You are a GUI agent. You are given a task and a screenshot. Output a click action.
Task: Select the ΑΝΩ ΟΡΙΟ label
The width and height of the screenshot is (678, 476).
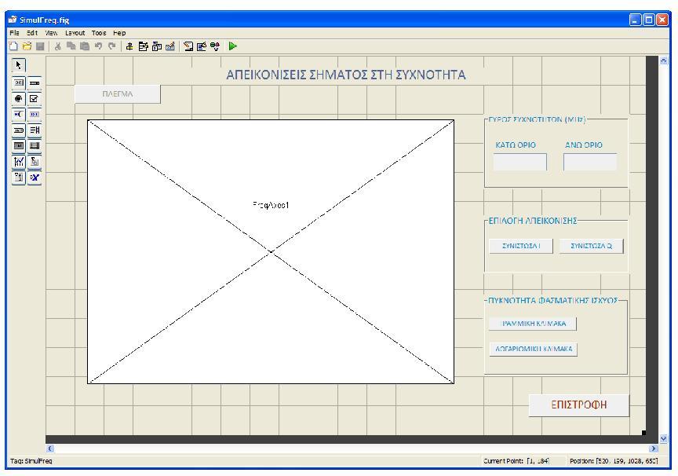pos(584,145)
